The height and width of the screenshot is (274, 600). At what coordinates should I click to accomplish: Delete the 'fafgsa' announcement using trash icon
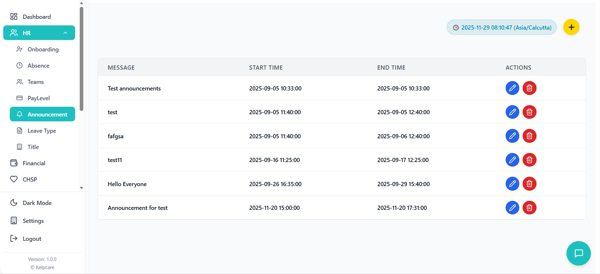[529, 136]
